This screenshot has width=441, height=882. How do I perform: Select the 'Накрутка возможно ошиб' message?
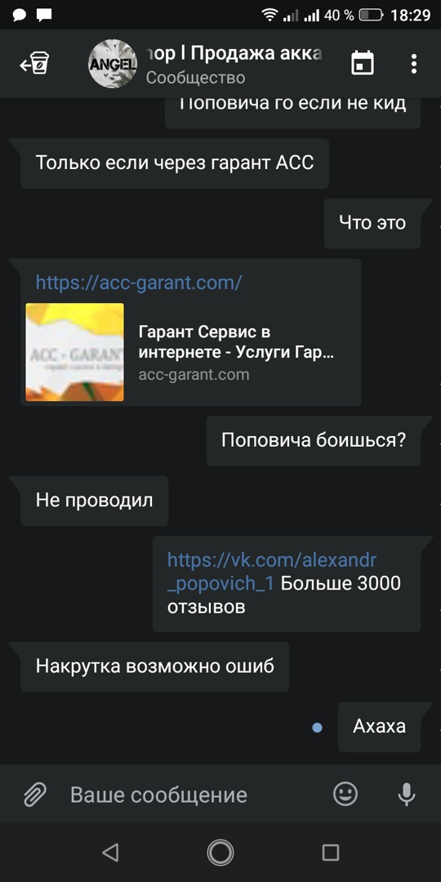(154, 666)
